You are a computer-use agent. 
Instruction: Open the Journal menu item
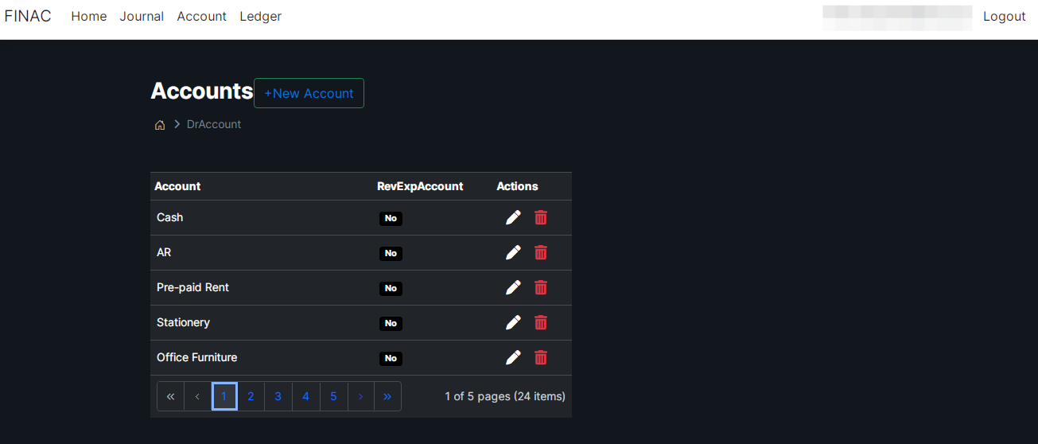click(x=142, y=17)
